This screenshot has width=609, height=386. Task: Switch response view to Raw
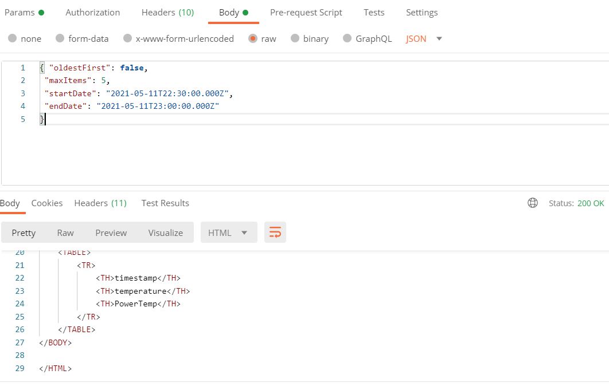click(x=65, y=233)
